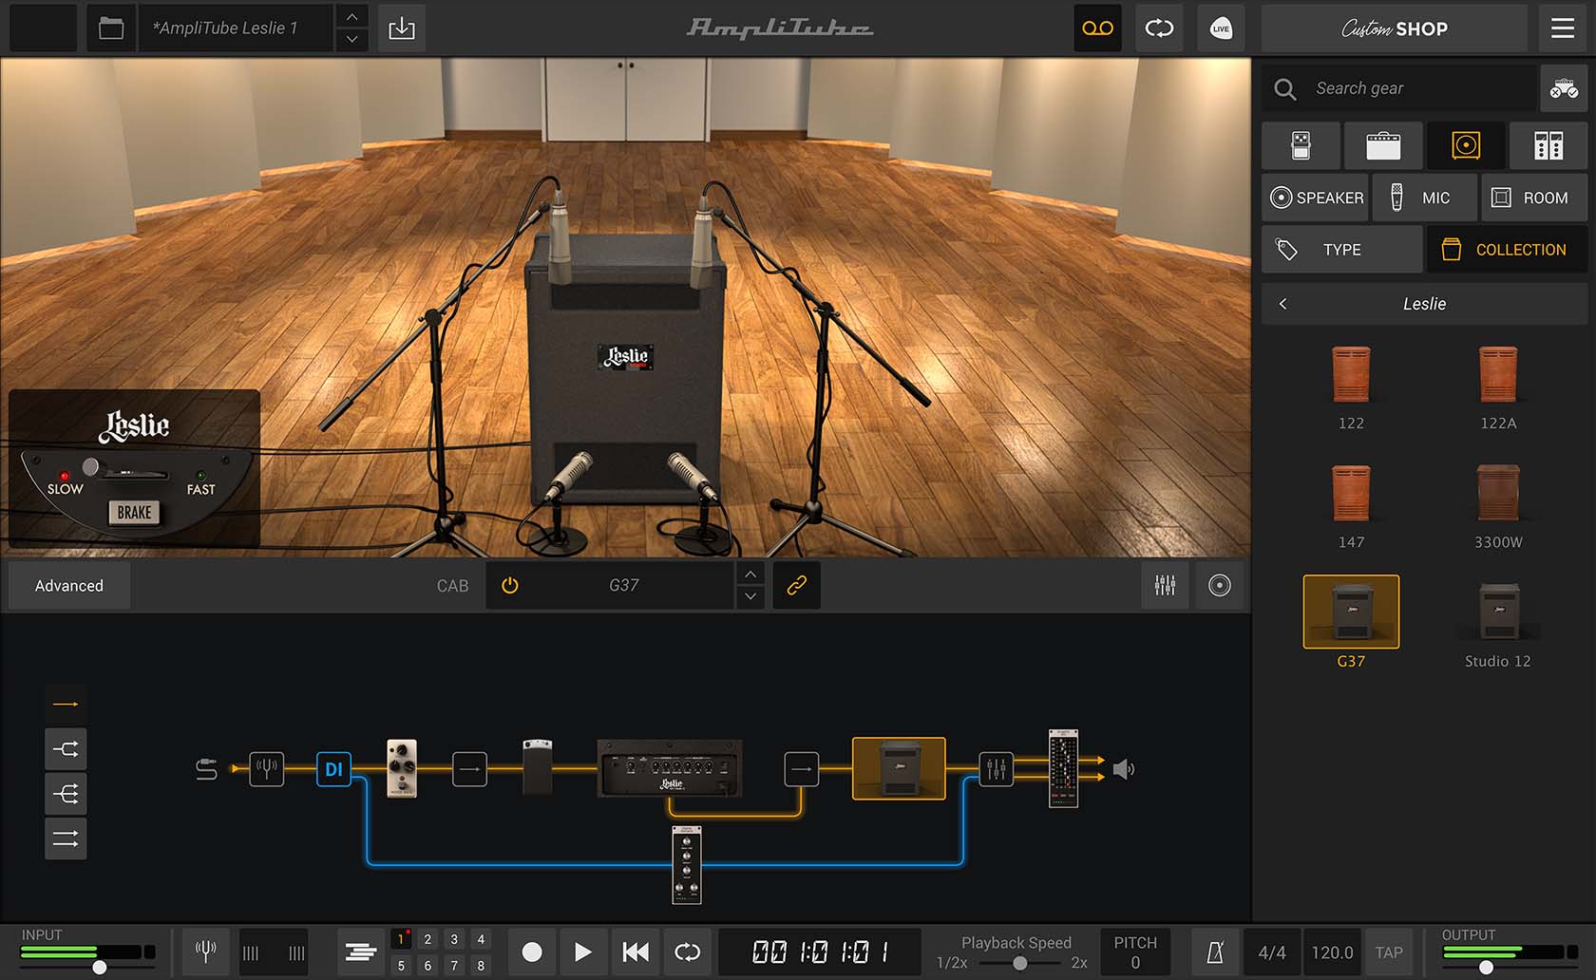The image size is (1596, 980).
Task: Toggle the cab power button
Action: (510, 585)
